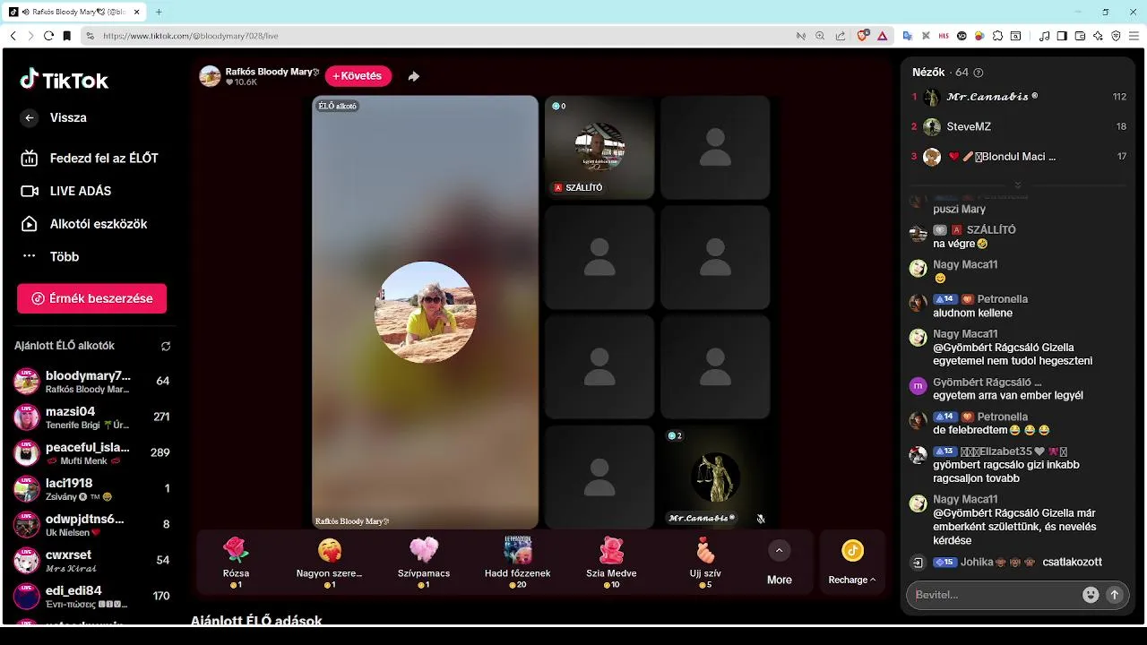This screenshot has height=645, width=1147.
Task: Open Fedezd fel az ÉLŐT
Action: click(x=90, y=158)
